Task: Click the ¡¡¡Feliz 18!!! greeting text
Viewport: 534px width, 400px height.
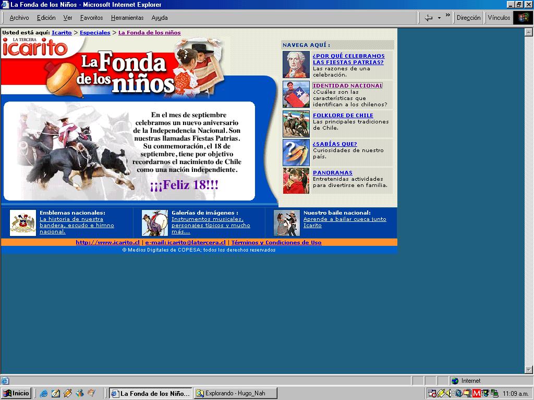Action: 184,185
